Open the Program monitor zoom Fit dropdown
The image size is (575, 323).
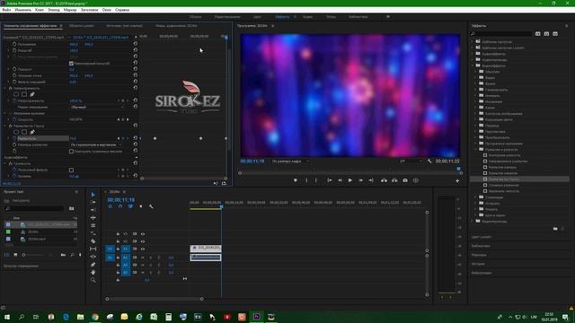tap(290, 161)
